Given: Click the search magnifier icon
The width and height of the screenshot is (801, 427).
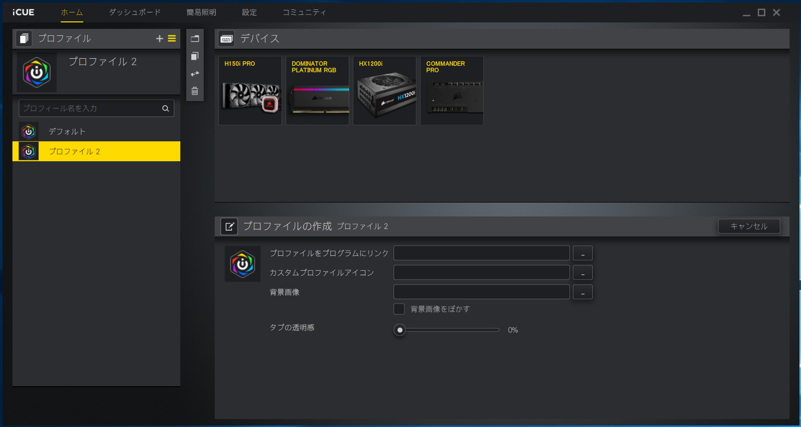Looking at the screenshot, I should pyautogui.click(x=165, y=108).
